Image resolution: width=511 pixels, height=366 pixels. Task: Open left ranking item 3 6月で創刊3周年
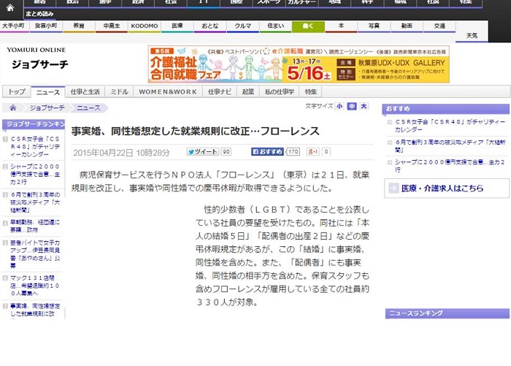point(34,202)
